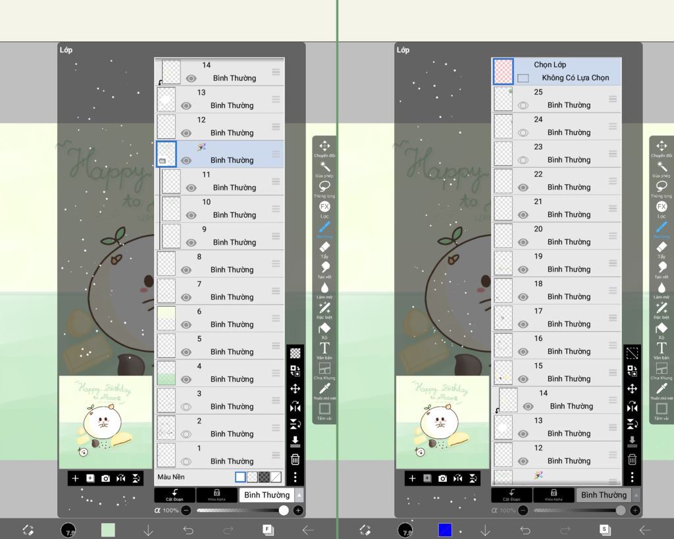
Task: Toggle visibility eye of layer 22 in right panel
Action: tap(523, 188)
